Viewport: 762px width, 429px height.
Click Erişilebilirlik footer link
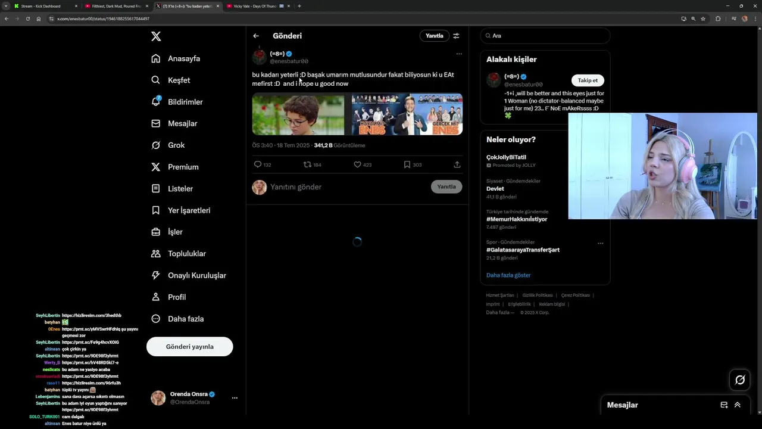(519, 304)
